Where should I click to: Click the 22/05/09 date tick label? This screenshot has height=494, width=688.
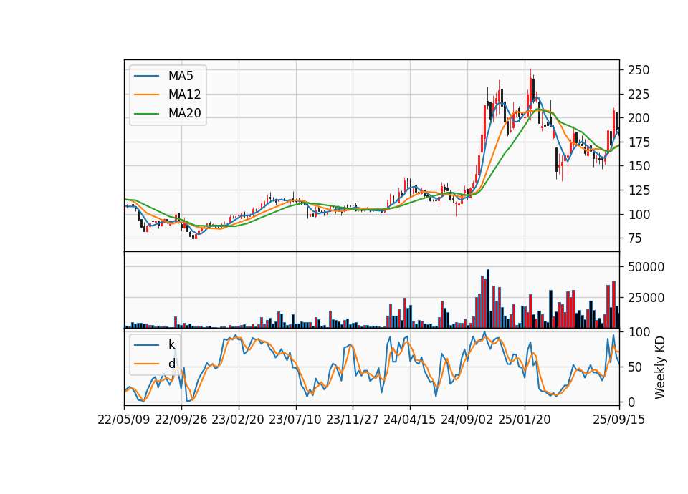click(124, 420)
